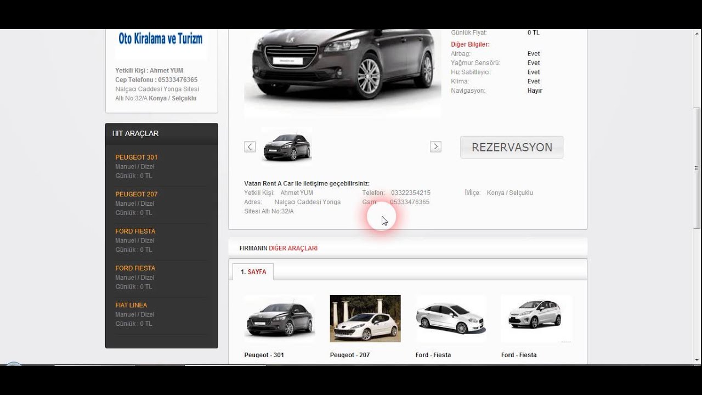The height and width of the screenshot is (395, 702).
Task: Click the 'Diğer Bilgiler:' label
Action: [x=470, y=44]
